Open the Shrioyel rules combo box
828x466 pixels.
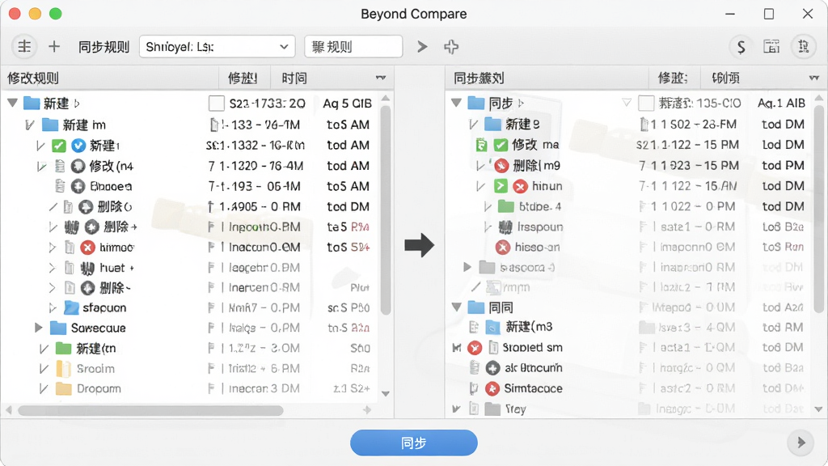217,46
